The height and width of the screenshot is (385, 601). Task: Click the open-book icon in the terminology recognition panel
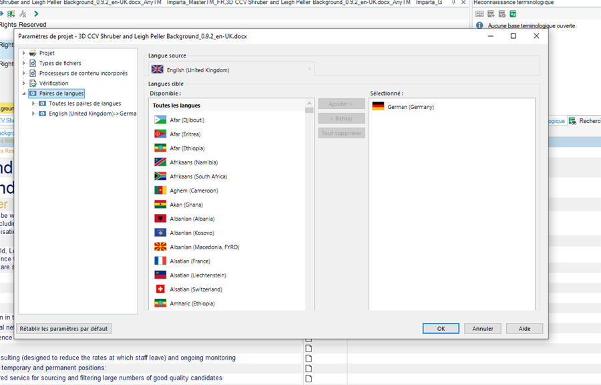(479, 14)
